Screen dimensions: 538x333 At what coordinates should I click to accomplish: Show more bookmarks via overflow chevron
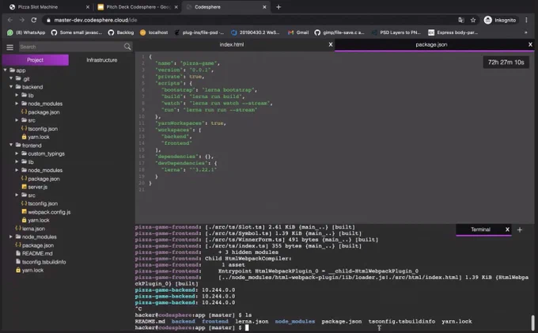525,32
